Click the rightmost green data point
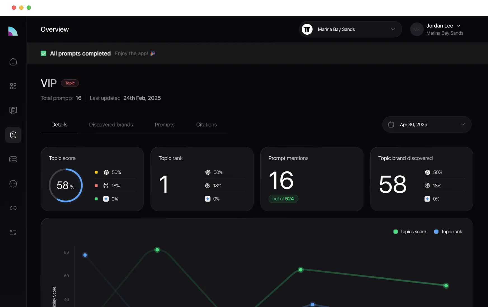Image resolution: width=488 pixels, height=307 pixels. tap(446, 285)
